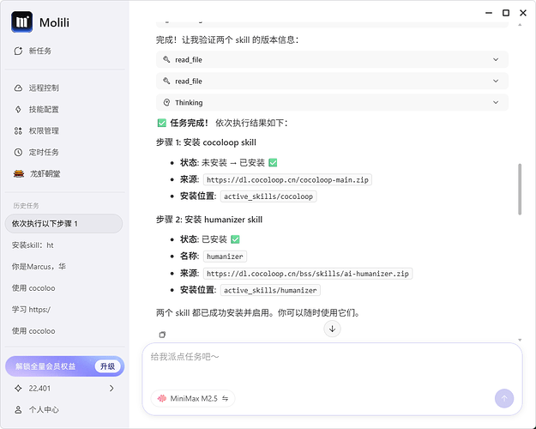Click the second read_file tool icon
This screenshot has width=536, height=429.
[x=166, y=81]
